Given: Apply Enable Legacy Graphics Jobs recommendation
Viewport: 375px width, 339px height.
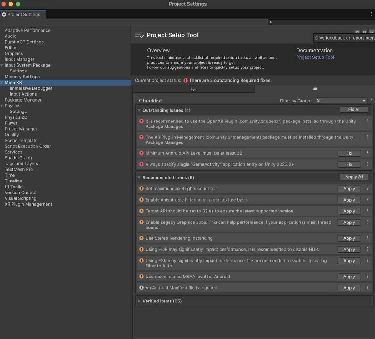Looking at the screenshot, I should [x=349, y=222].
